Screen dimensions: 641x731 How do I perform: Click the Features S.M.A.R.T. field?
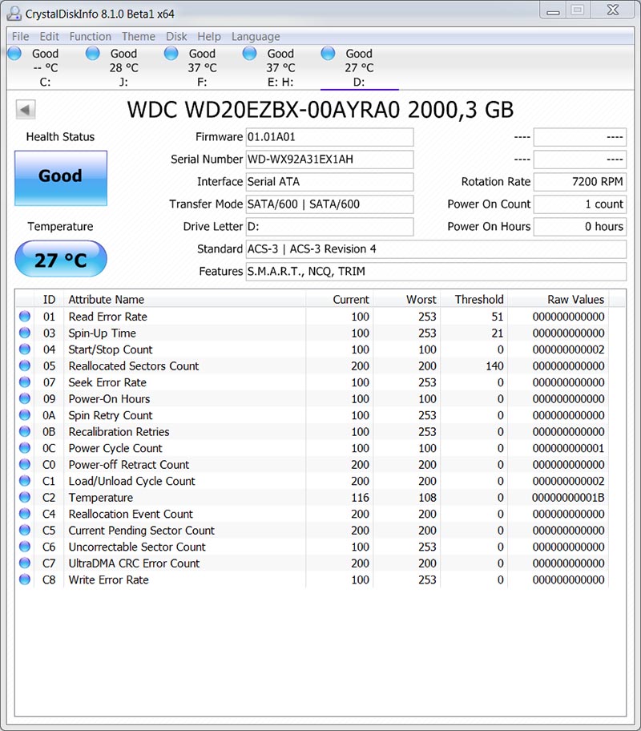coord(436,272)
